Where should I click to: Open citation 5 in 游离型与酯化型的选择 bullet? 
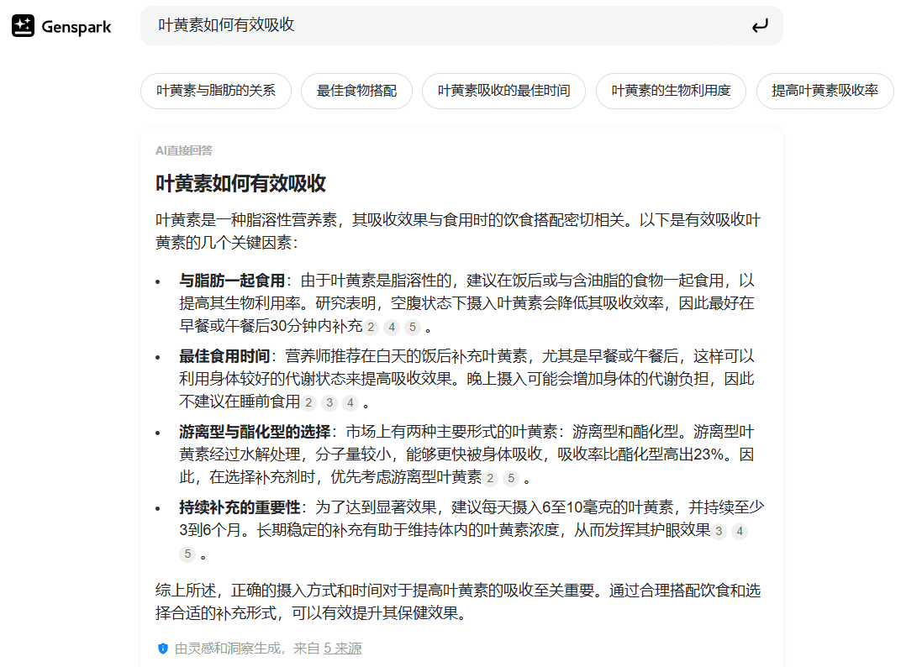[511, 478]
